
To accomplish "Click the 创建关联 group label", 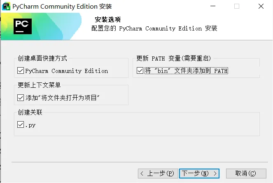I will 30,112.
